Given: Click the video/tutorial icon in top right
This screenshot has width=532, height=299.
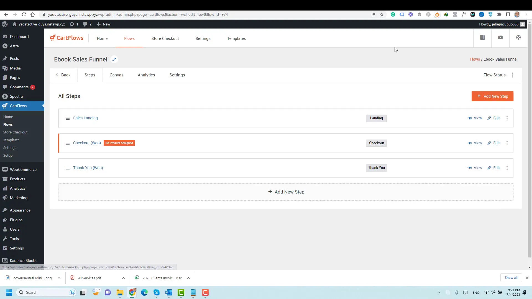Looking at the screenshot, I should tap(500, 37).
